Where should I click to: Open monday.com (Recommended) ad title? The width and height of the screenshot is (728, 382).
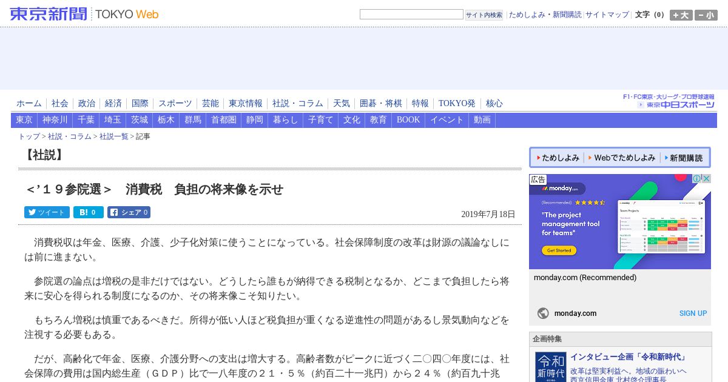585,278
